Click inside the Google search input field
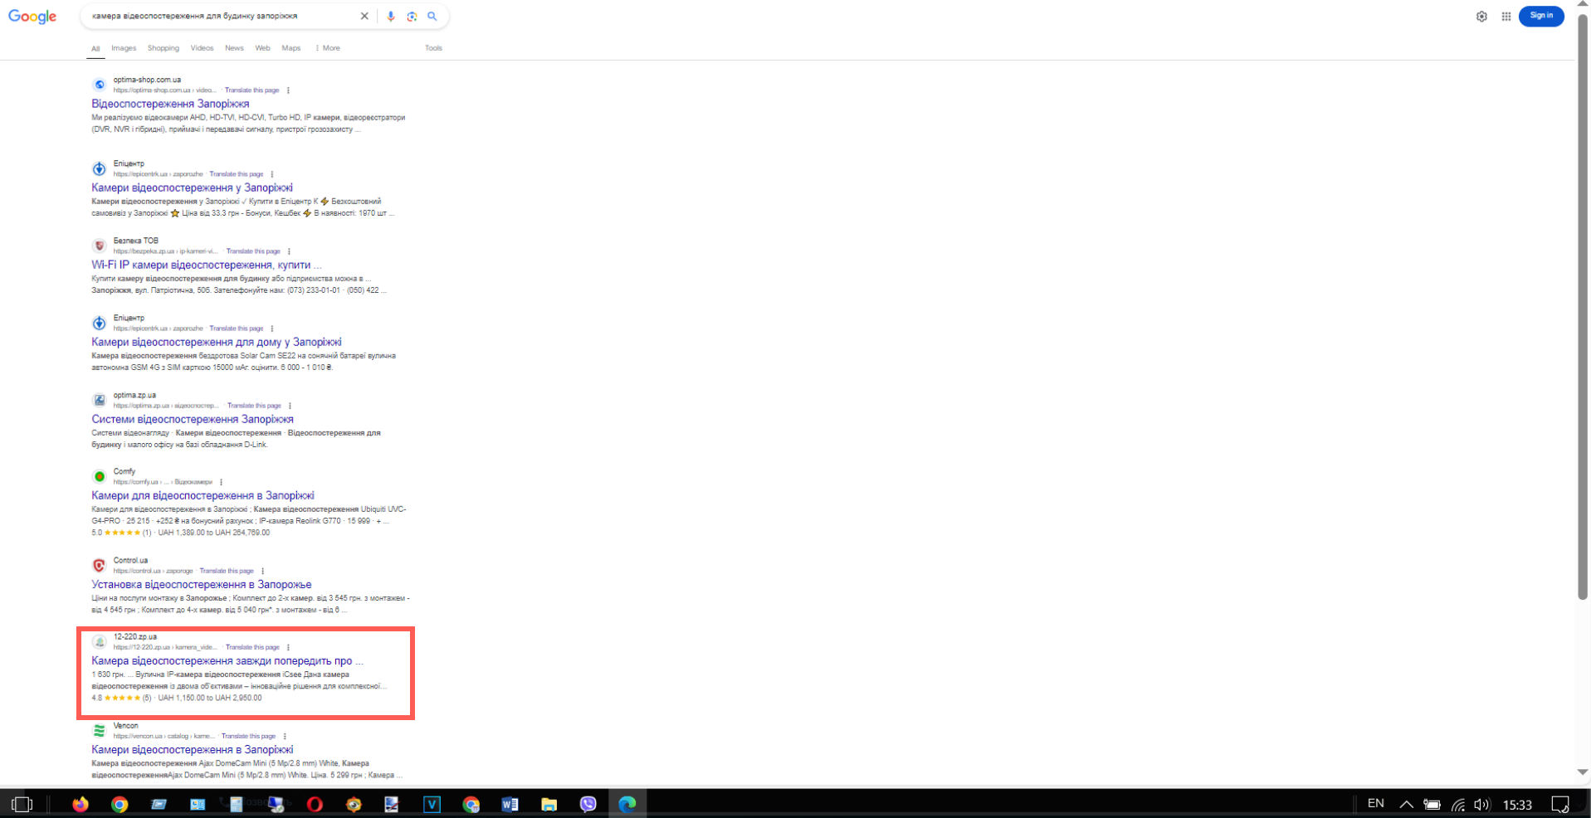Viewport: 1591px width, 818px height. [220, 16]
